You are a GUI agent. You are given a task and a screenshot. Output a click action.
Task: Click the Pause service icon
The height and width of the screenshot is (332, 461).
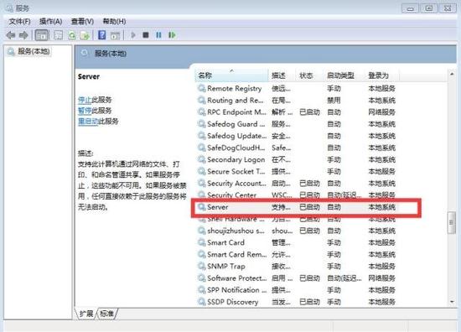click(x=158, y=35)
